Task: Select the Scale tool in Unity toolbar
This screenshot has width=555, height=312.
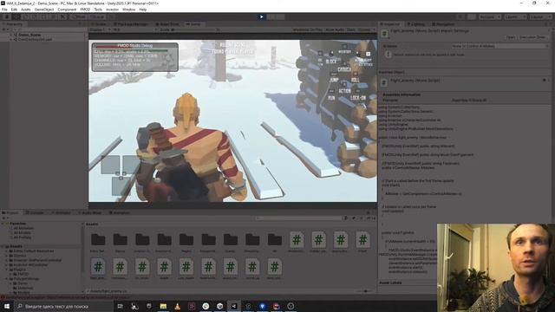Action: tap(35, 16)
